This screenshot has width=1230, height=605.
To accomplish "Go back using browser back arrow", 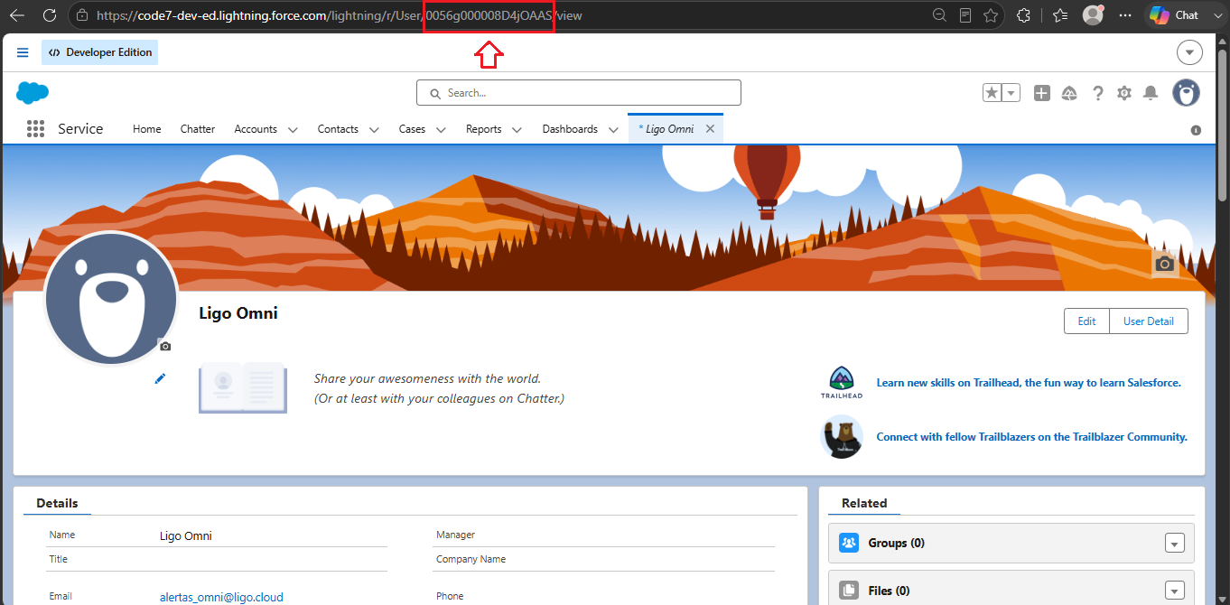I will coord(17,15).
